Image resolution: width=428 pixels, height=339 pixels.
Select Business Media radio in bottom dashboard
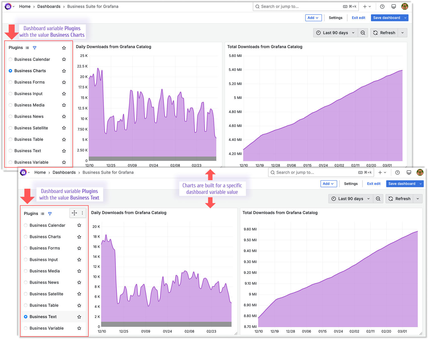[26, 271]
